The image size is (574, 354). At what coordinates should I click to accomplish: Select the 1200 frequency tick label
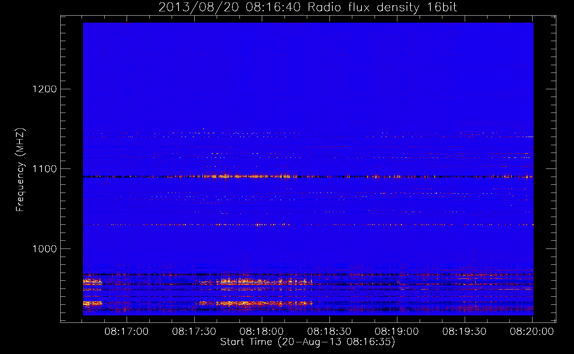click(x=45, y=89)
